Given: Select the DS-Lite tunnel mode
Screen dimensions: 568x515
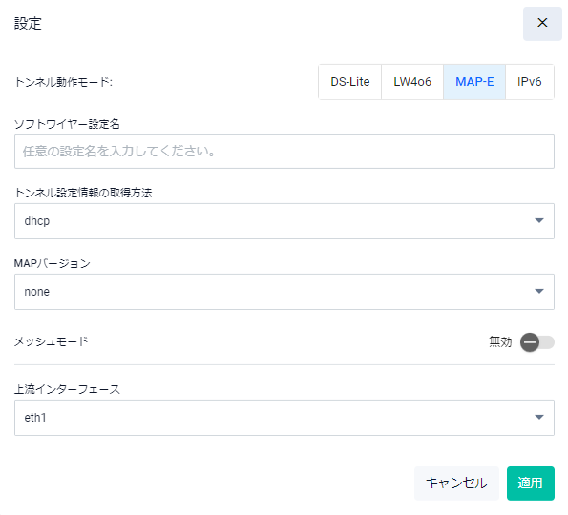Looking at the screenshot, I should 350,82.
